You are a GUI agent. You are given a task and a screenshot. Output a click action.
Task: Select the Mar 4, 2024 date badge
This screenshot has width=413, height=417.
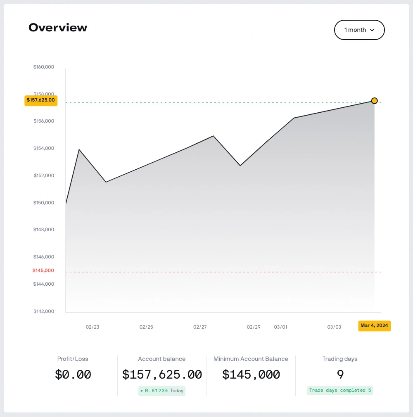374,326
